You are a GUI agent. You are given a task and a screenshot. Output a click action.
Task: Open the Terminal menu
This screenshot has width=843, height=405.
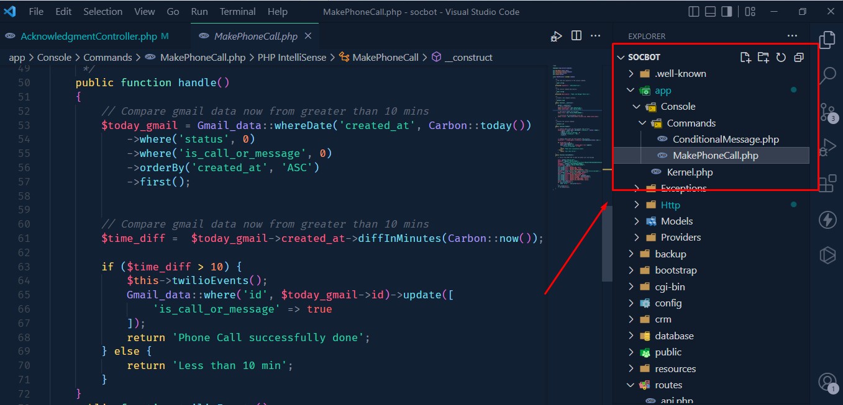(x=237, y=12)
